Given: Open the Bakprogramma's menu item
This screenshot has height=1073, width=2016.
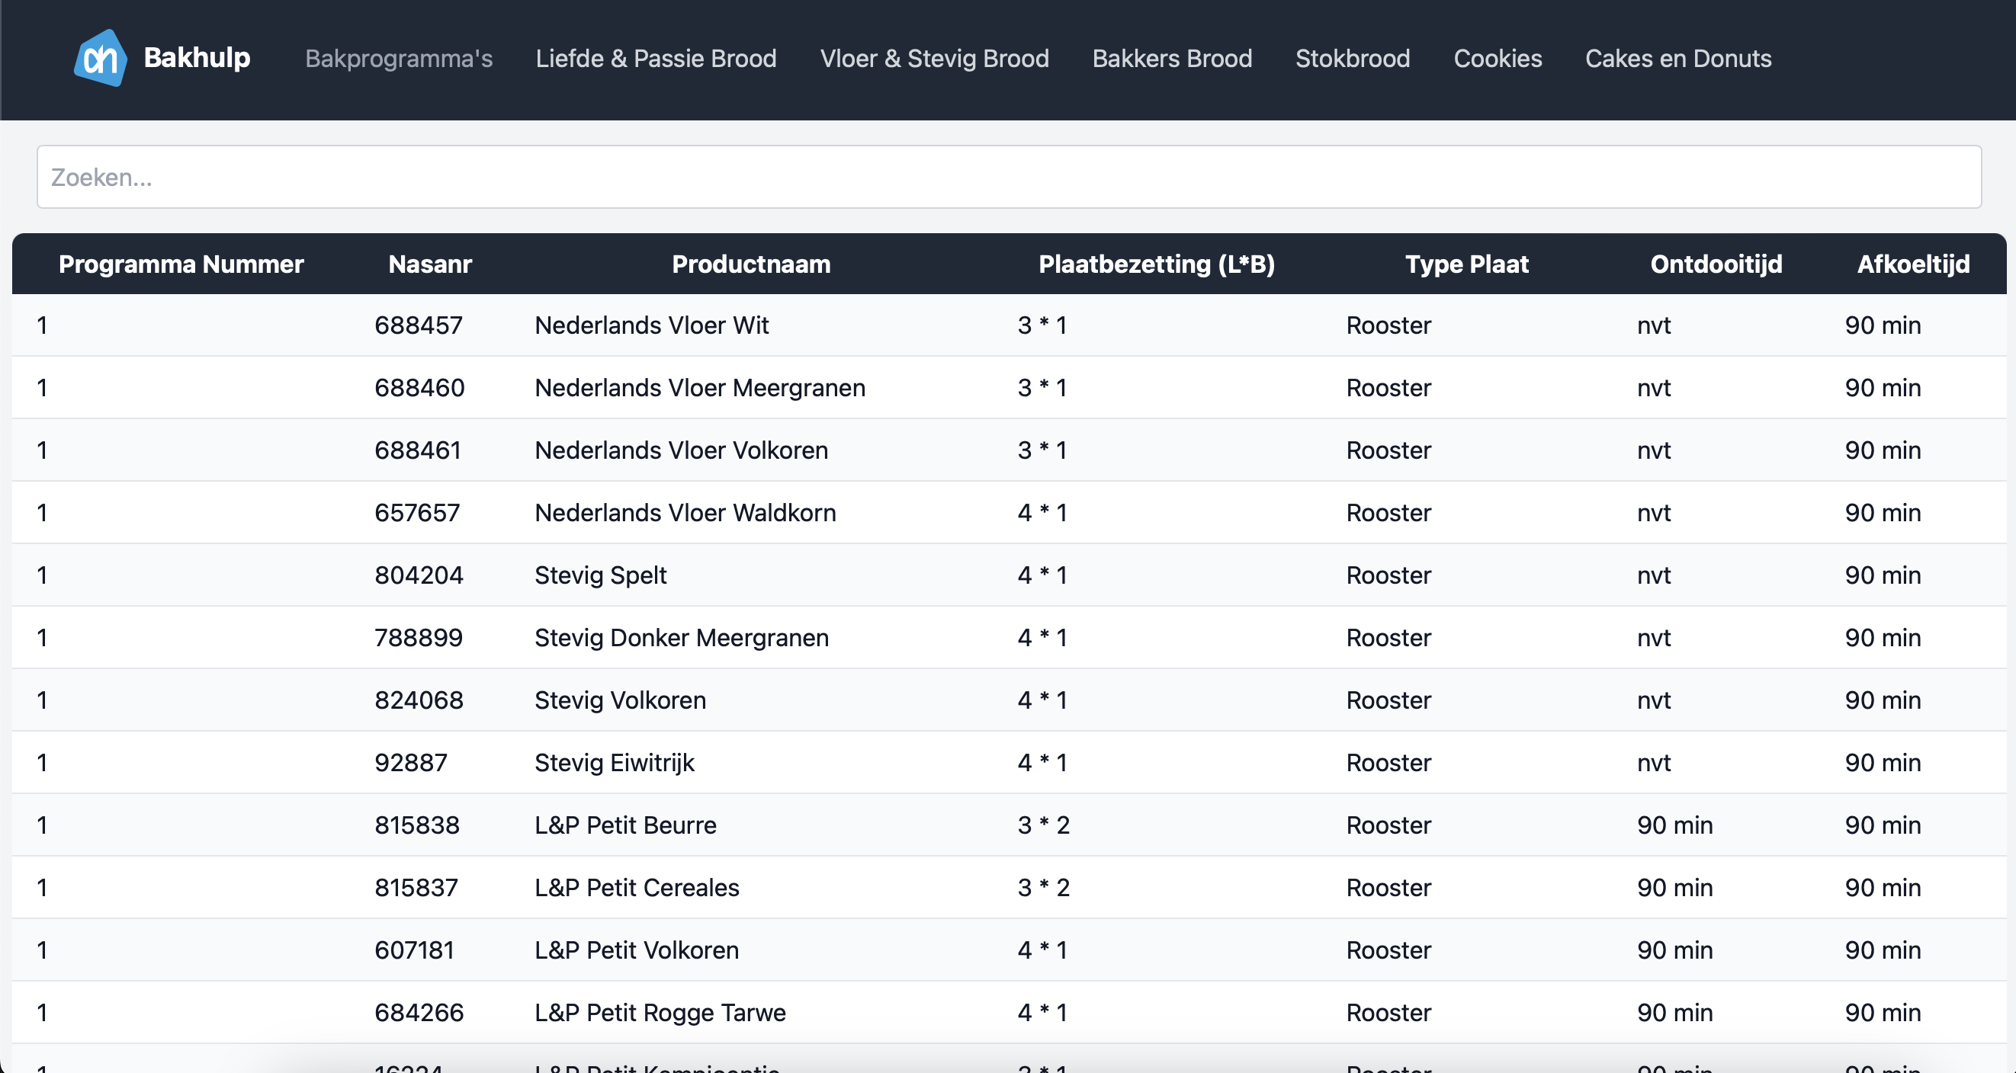Looking at the screenshot, I should pyautogui.click(x=398, y=59).
